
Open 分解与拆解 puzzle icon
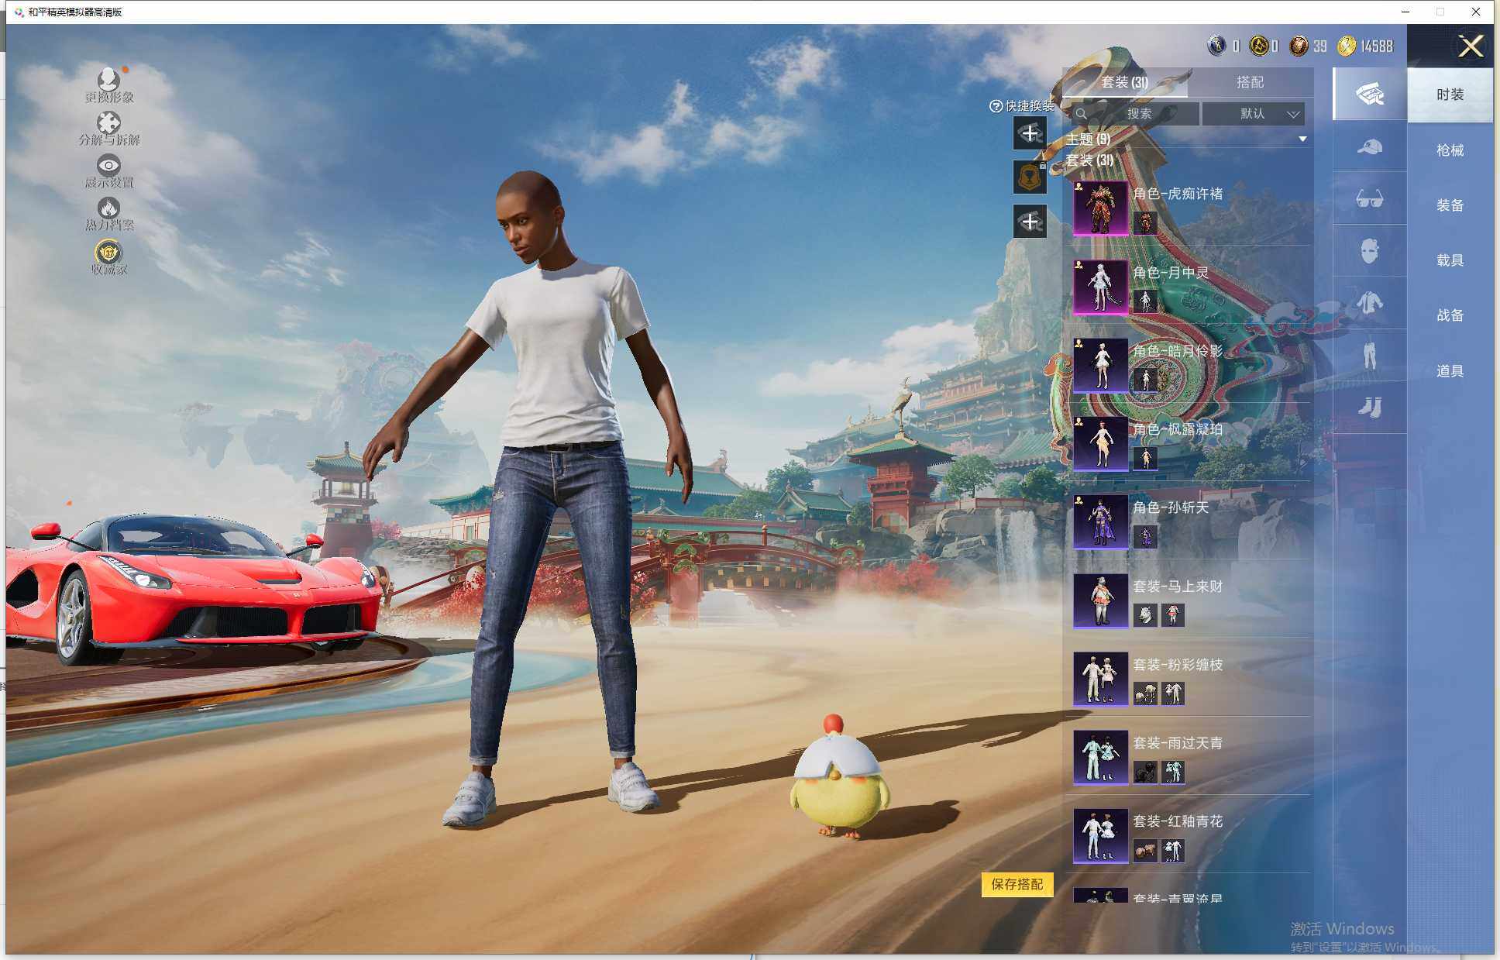coord(108,123)
